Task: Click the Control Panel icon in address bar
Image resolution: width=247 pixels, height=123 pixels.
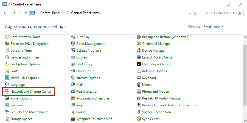Action: (32, 13)
